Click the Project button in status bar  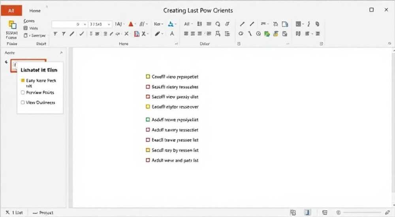click(43, 213)
